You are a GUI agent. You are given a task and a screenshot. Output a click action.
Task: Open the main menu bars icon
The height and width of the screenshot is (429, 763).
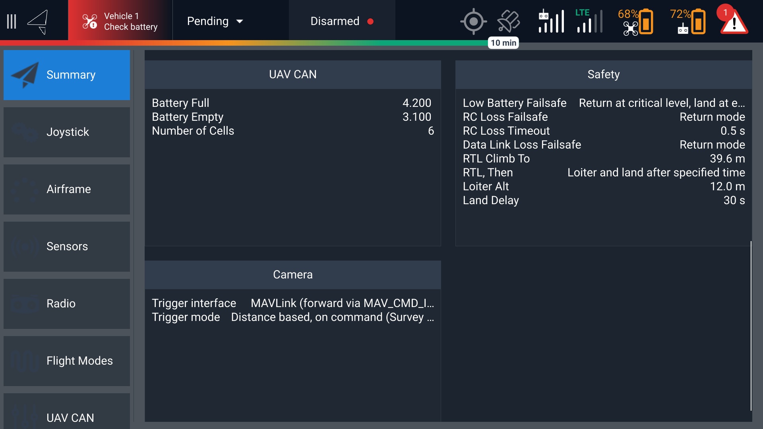pos(12,21)
